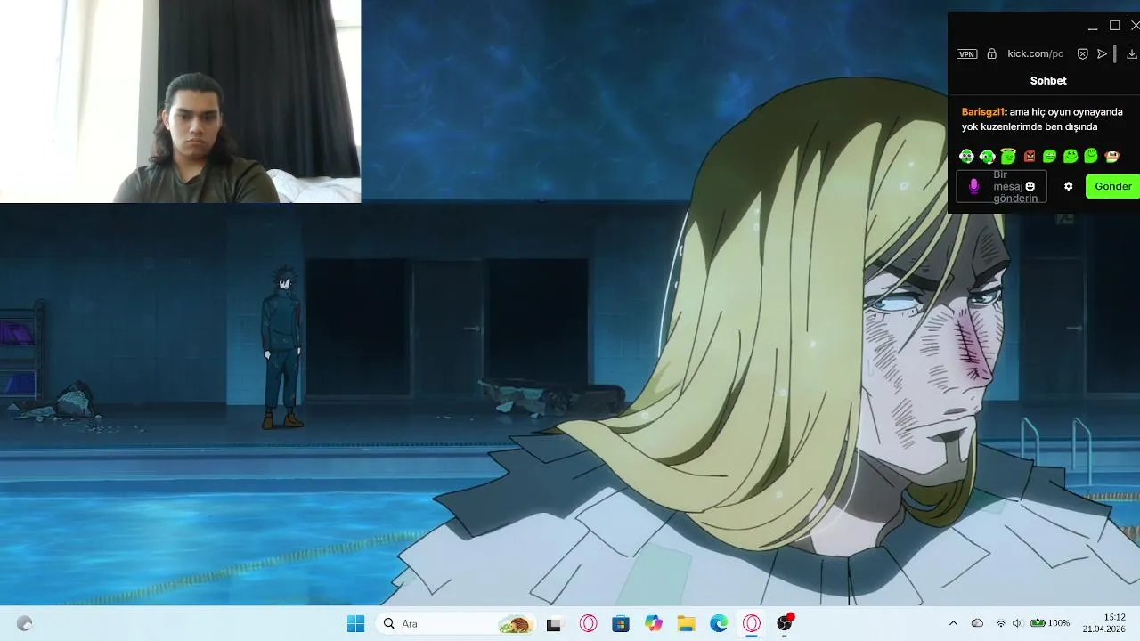1140x641 pixels.
Task: Click the padlock site info icon
Action: click(x=991, y=53)
